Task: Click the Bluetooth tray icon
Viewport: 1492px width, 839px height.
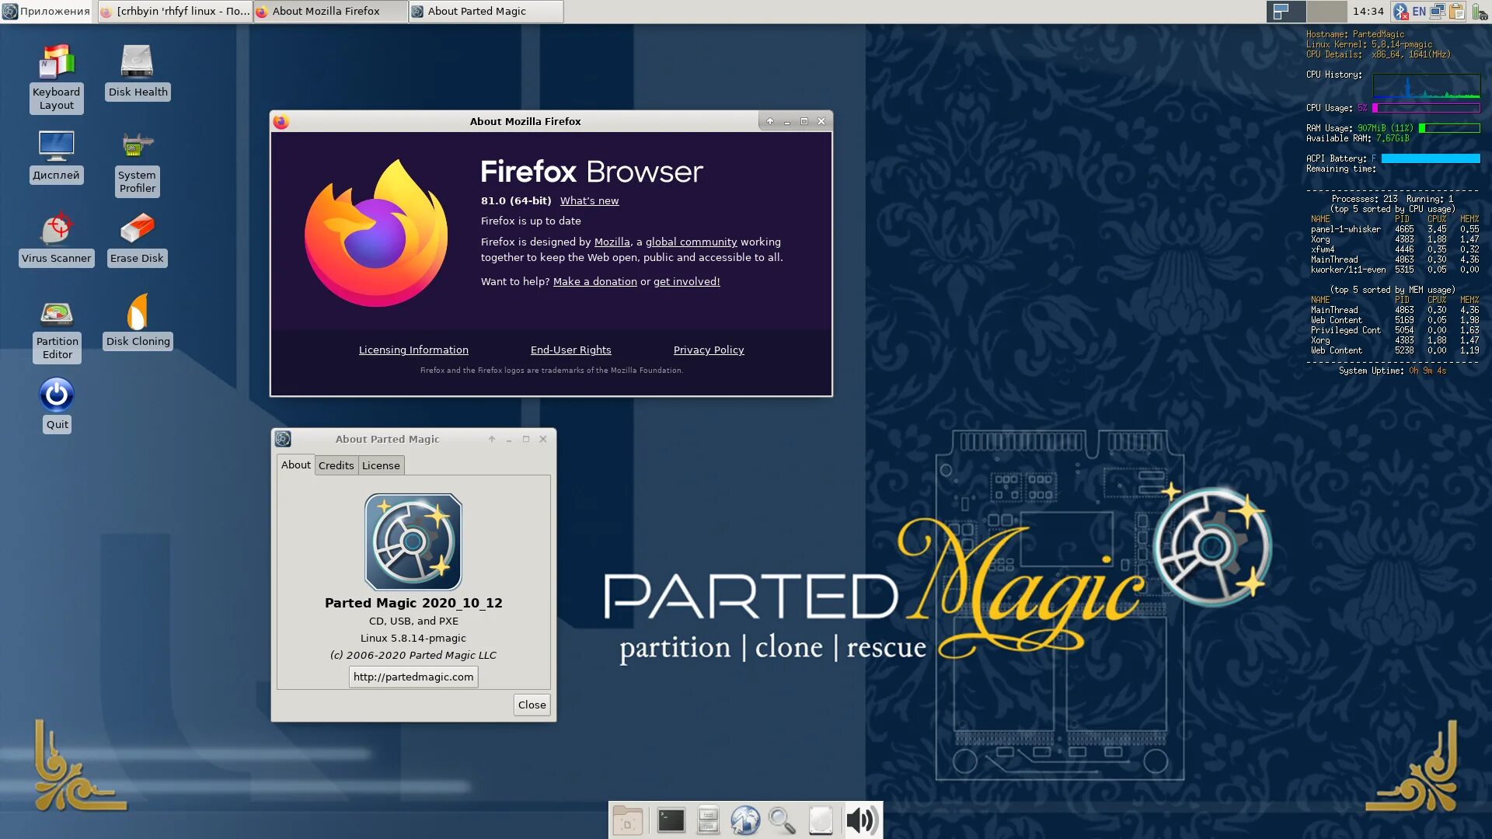Action: (x=1400, y=11)
